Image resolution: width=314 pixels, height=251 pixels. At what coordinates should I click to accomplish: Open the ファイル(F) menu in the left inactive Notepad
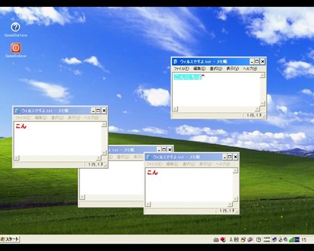pyautogui.click(x=23, y=118)
